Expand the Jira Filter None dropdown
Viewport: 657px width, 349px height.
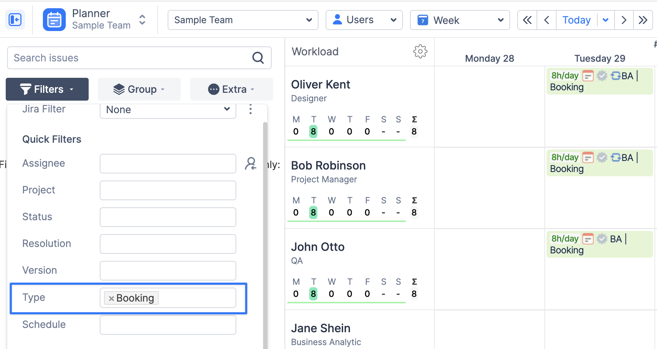tap(168, 110)
